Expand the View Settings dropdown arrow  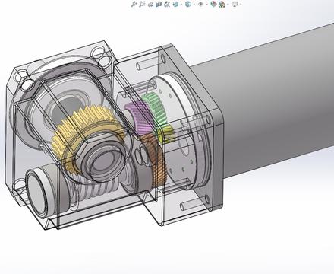tap(241, 4)
